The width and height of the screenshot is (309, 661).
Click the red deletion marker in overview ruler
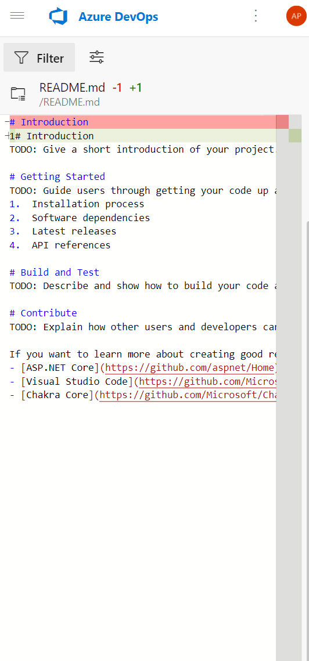[282, 122]
